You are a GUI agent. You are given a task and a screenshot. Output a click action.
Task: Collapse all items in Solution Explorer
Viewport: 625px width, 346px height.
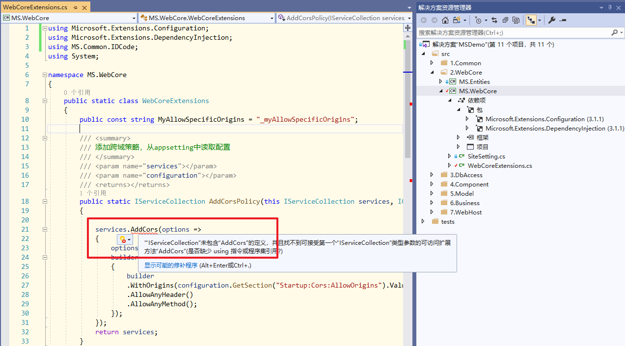point(505,20)
